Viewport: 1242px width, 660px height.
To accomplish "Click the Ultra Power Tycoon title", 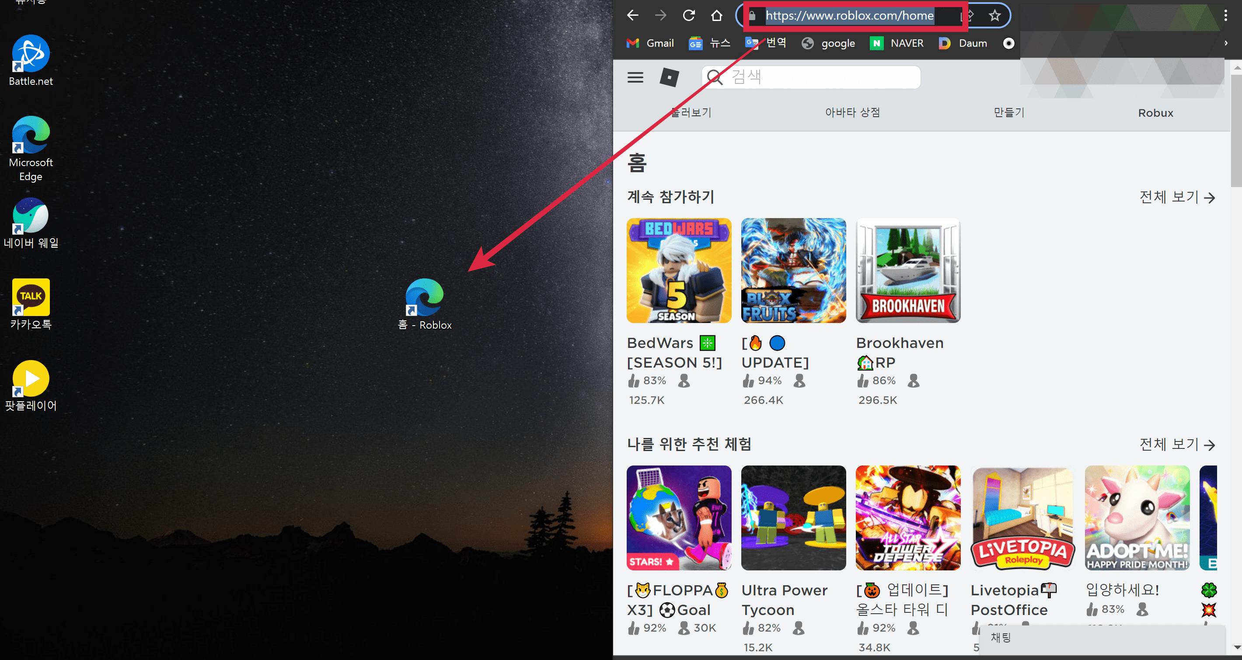I will coord(785,599).
